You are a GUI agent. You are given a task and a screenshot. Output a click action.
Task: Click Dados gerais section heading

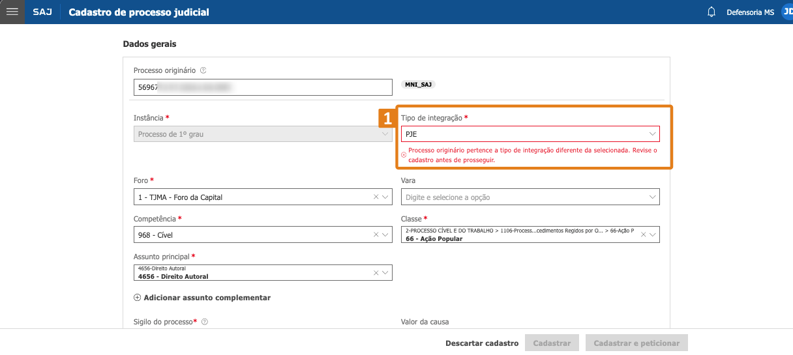(149, 44)
